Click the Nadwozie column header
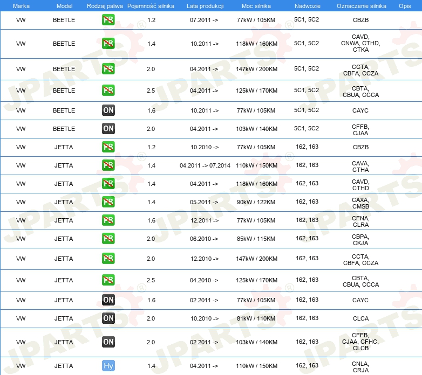The height and width of the screenshot is (375, 422). pos(306,5)
